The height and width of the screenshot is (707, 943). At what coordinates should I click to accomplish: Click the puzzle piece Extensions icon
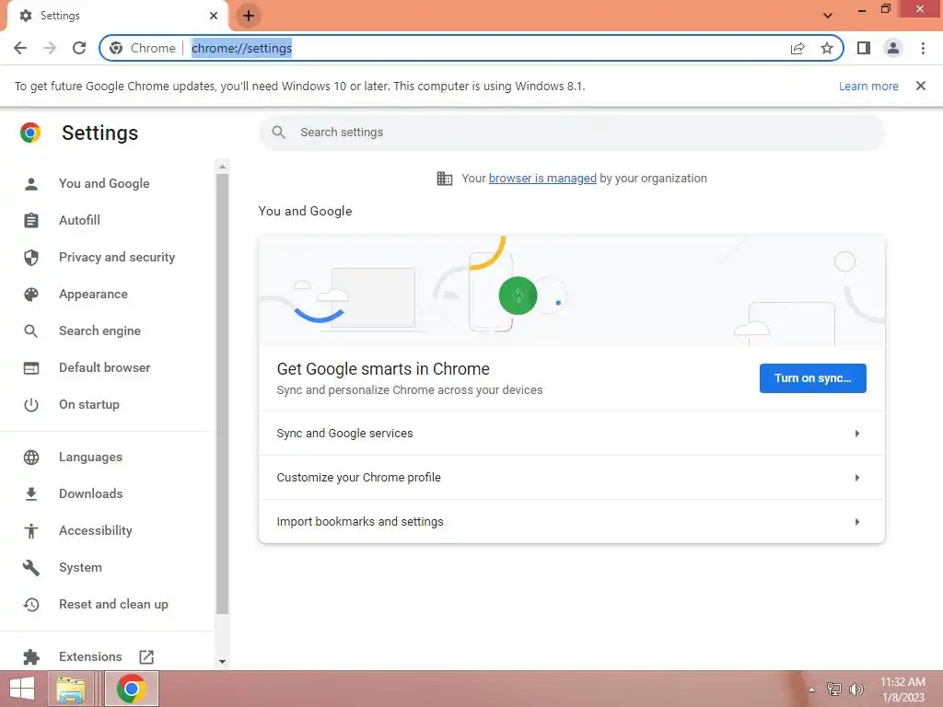(31, 657)
